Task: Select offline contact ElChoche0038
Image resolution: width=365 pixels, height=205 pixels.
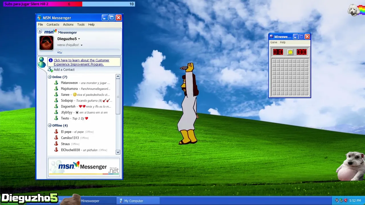Action: (84, 150)
